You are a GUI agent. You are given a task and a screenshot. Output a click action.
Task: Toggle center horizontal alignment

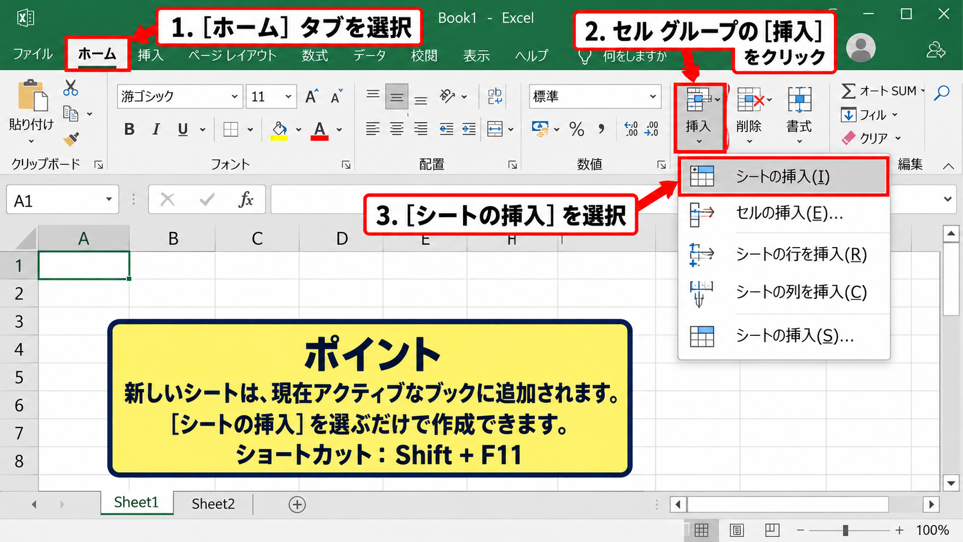[397, 129]
